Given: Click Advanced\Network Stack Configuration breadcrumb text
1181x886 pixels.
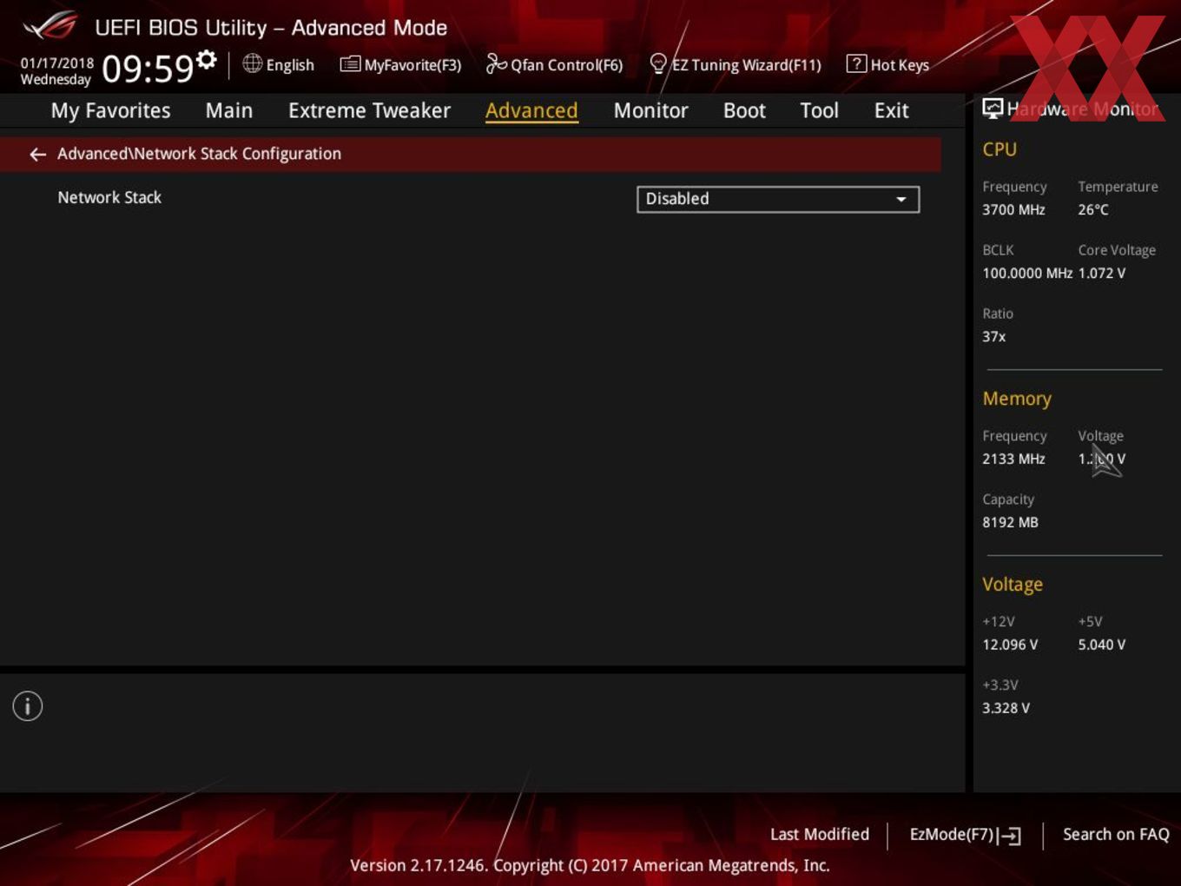Looking at the screenshot, I should [x=199, y=154].
